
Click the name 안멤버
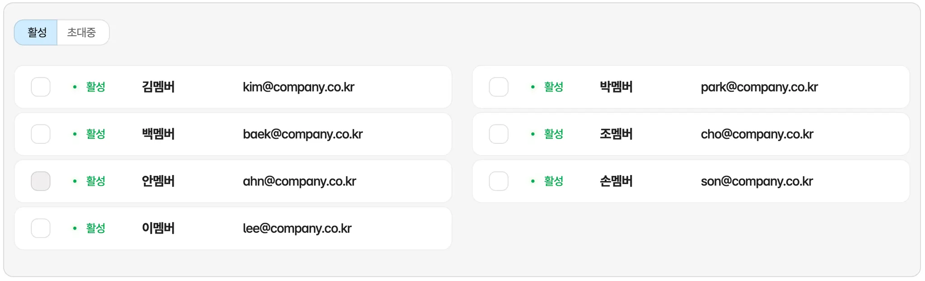click(x=158, y=181)
